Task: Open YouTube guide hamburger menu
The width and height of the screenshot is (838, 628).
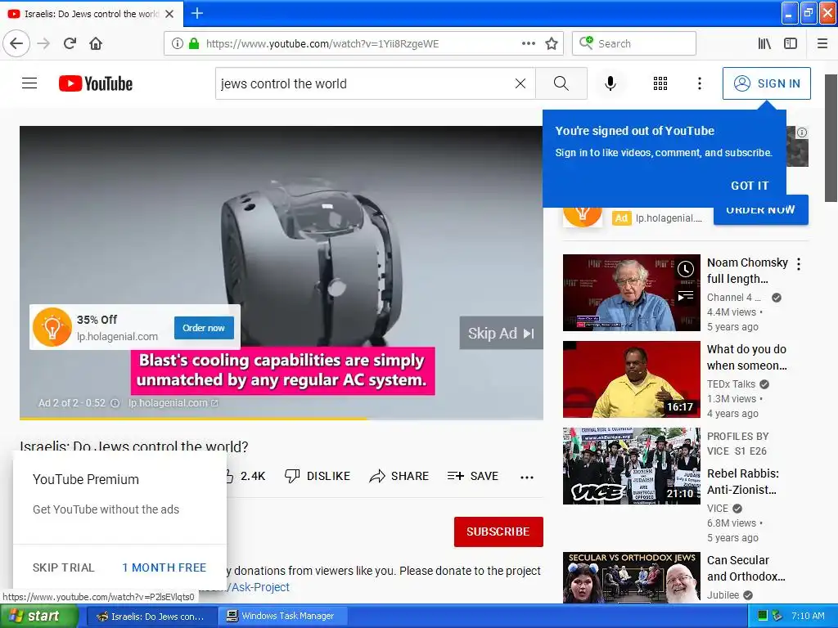Action: (29, 83)
